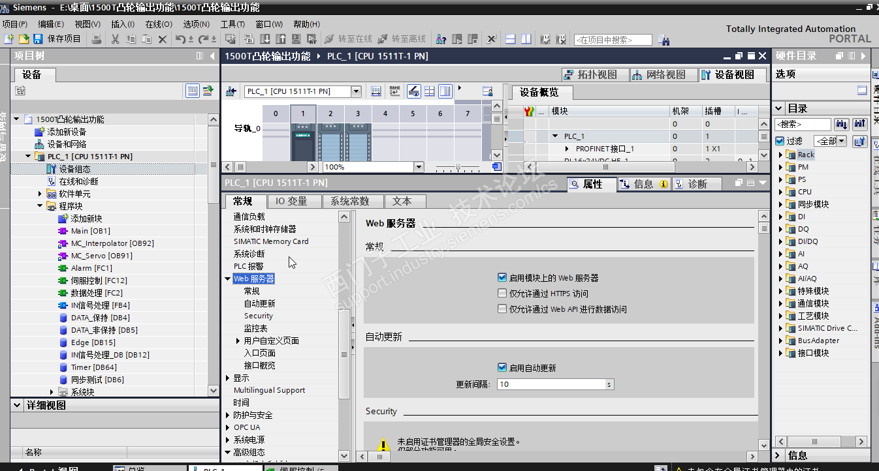Collapse the 项目树 panel with arrow

click(x=212, y=56)
